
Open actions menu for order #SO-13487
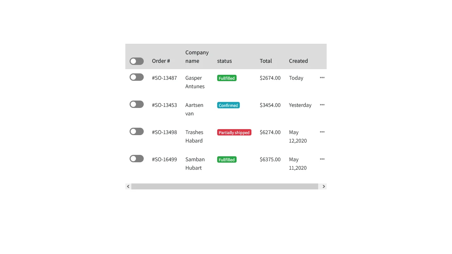[x=322, y=78]
